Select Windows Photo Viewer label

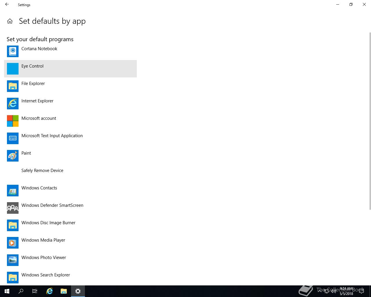coord(43,258)
